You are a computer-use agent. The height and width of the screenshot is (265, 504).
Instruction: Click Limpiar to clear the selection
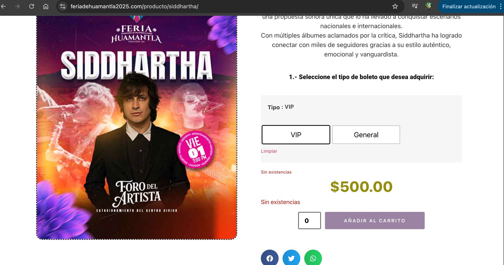(269, 151)
